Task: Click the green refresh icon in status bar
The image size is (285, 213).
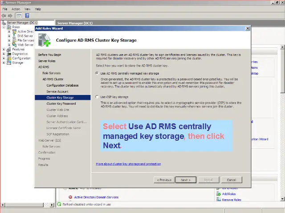Action: (59, 204)
